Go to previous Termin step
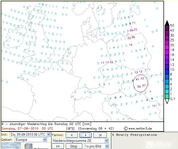This screenshot has width=178, height=149. click(x=72, y=135)
